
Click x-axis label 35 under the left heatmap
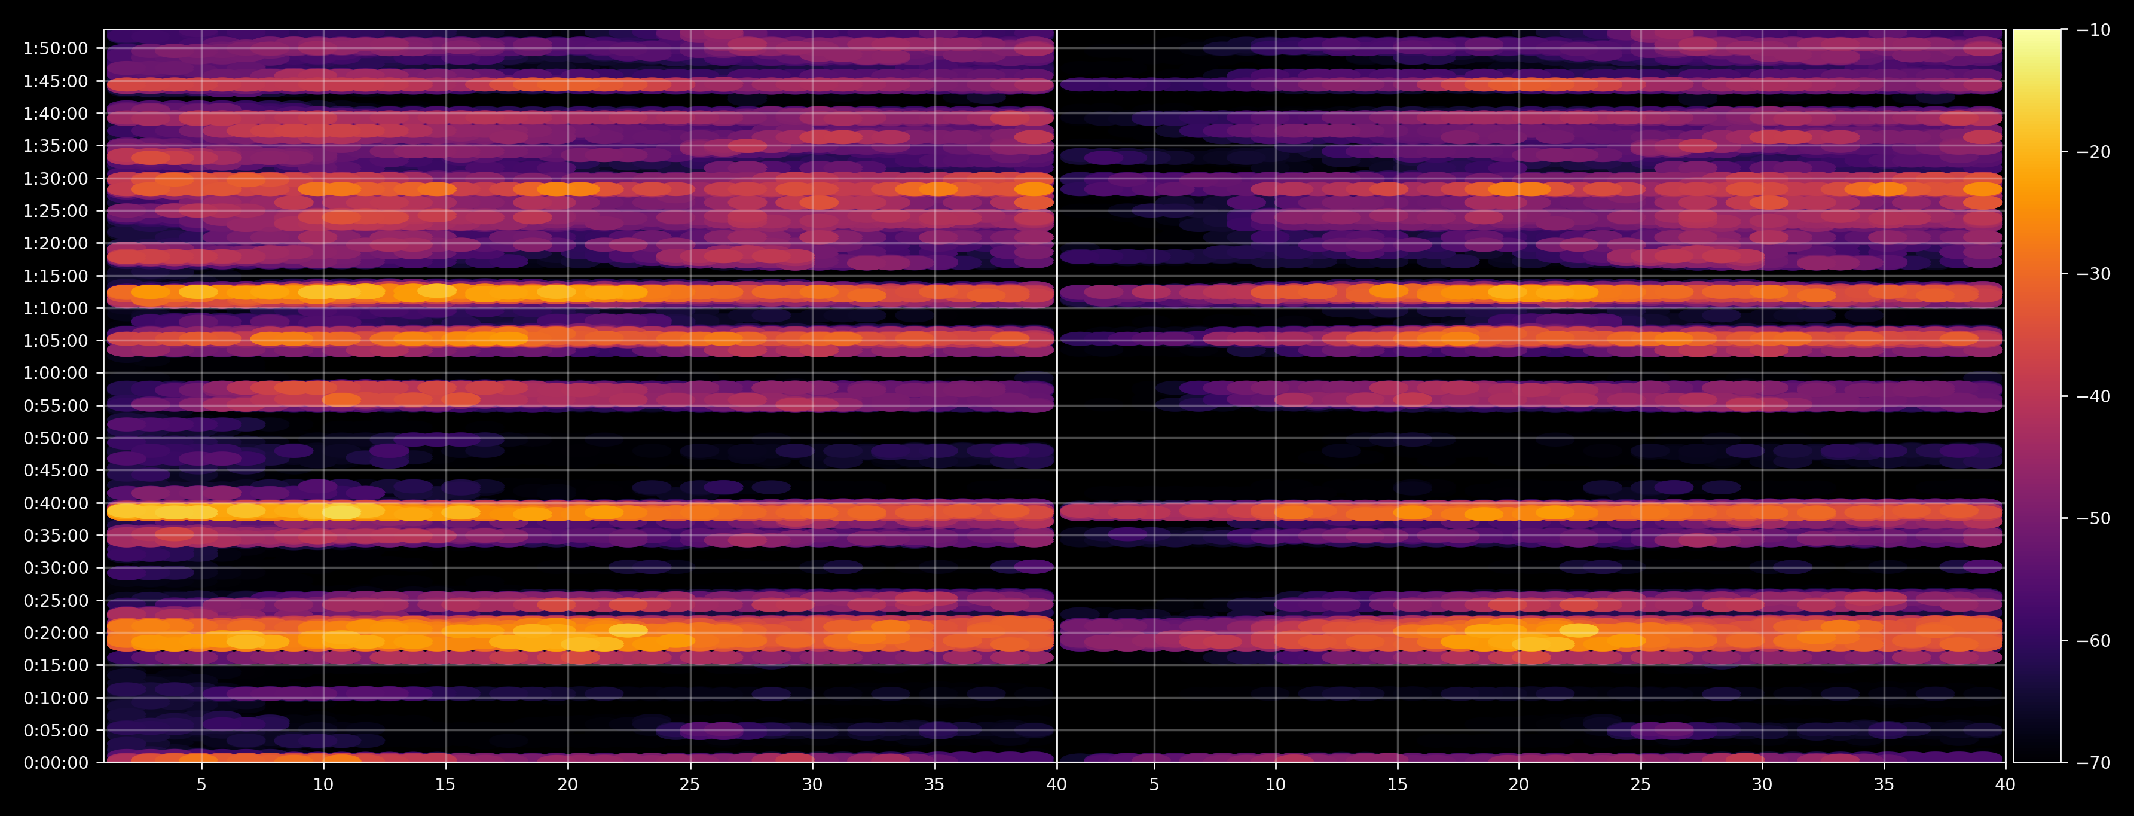coord(934,784)
